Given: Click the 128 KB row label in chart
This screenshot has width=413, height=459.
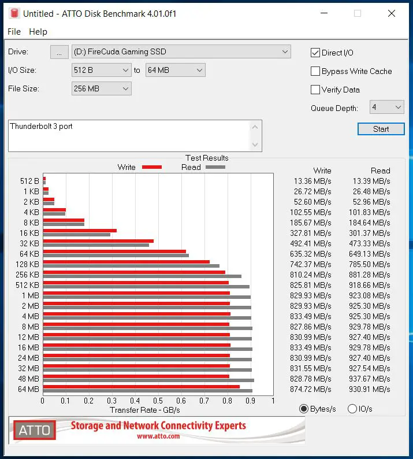Looking at the screenshot, I should [x=27, y=264].
